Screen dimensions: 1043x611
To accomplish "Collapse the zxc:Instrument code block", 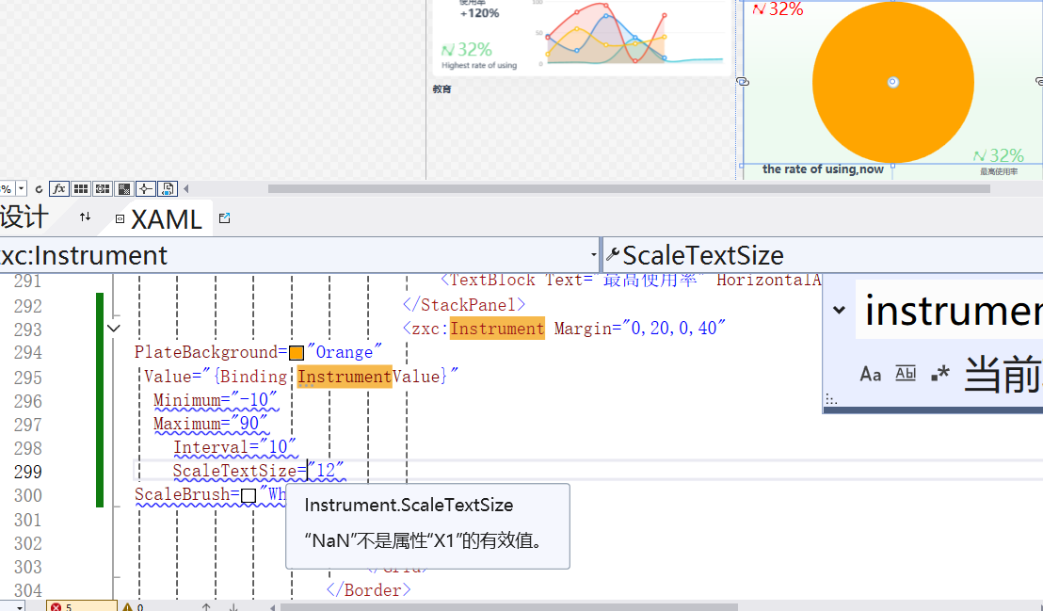I will (114, 329).
